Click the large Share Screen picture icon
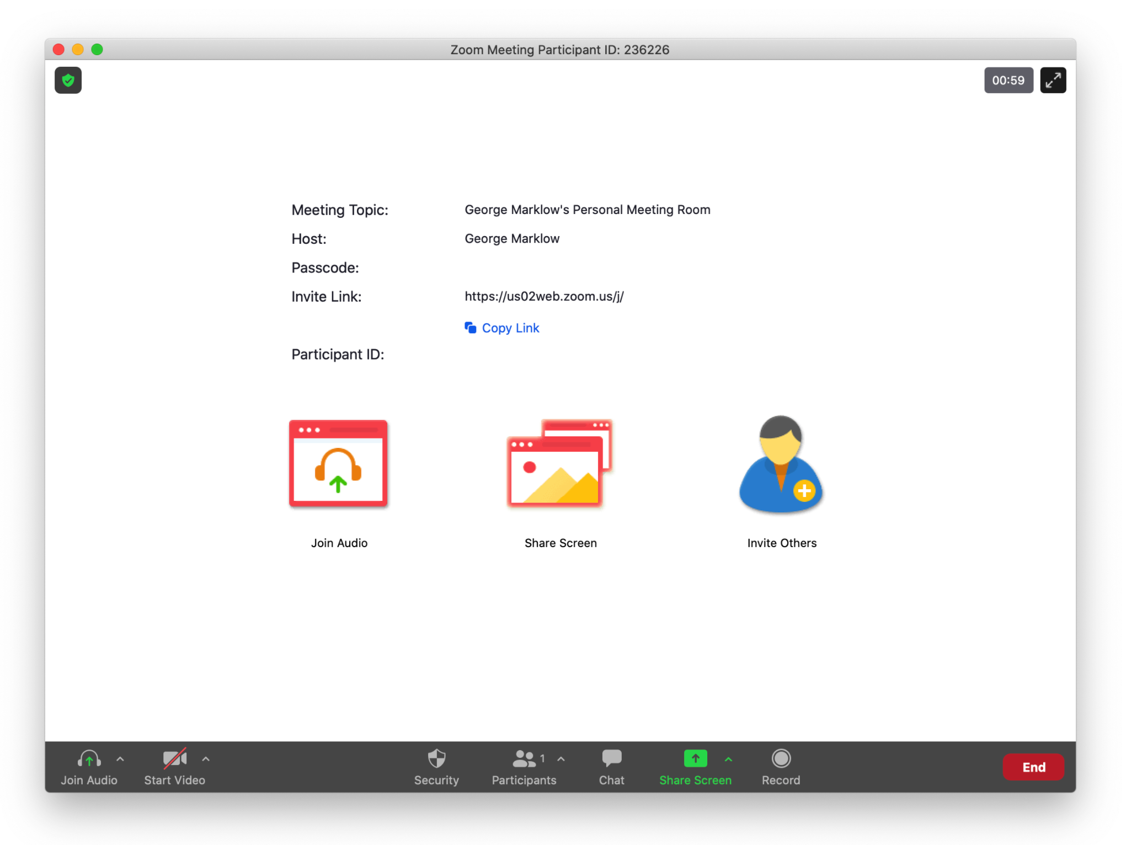Viewport: 1142px width, 845px height. (559, 463)
